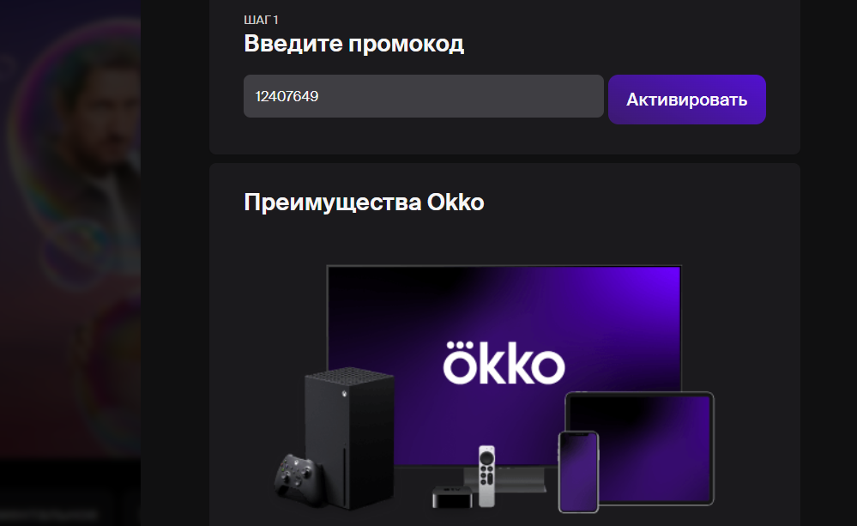Click the white Okko logo on the TV screen
This screenshot has width=857, height=526.
pyautogui.click(x=504, y=362)
